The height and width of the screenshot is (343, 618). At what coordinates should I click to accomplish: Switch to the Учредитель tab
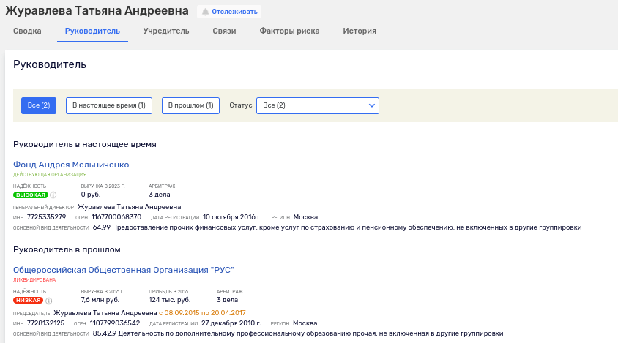click(x=166, y=31)
